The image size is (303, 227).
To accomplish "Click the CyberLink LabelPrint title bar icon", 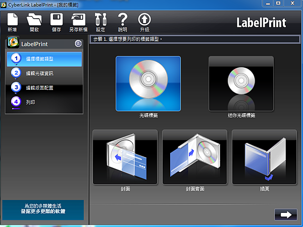I will [x=4, y=5].
